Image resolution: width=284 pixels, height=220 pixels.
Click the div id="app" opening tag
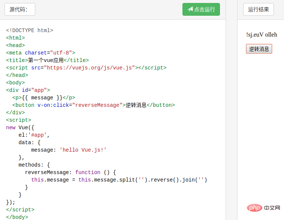click(x=28, y=90)
